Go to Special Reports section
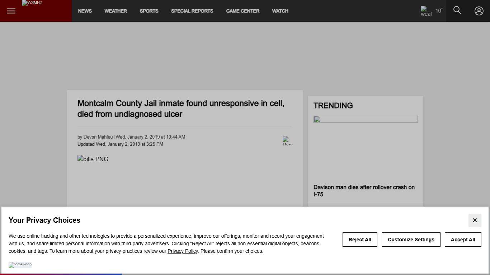Viewport: 490px width, 275px height. [x=192, y=11]
